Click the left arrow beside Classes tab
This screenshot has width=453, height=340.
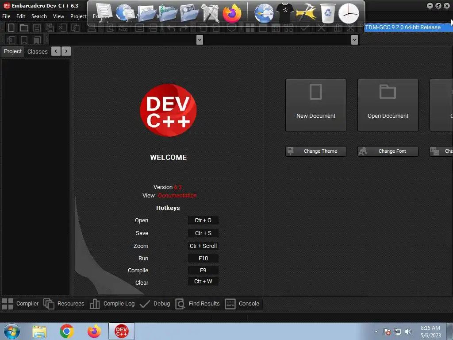click(56, 51)
